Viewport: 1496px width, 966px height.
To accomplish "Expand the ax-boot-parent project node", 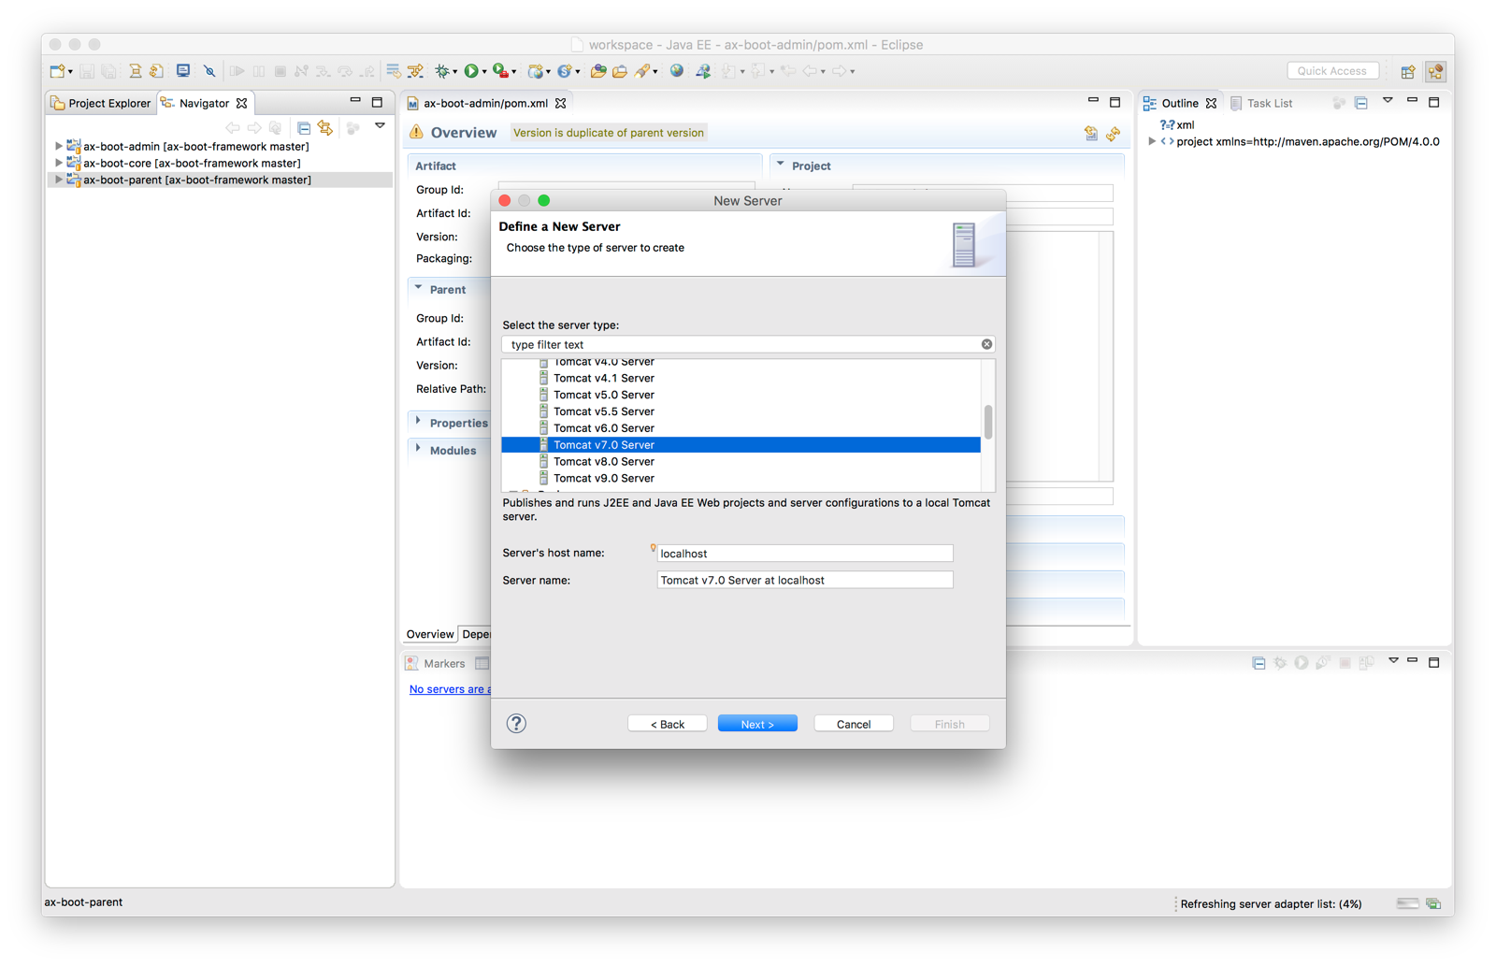I will click(x=59, y=180).
